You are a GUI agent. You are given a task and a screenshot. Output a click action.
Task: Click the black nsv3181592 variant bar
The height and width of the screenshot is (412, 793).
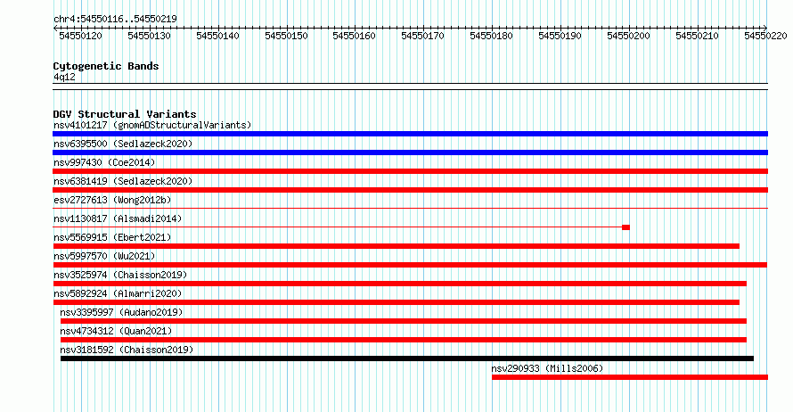(x=407, y=358)
